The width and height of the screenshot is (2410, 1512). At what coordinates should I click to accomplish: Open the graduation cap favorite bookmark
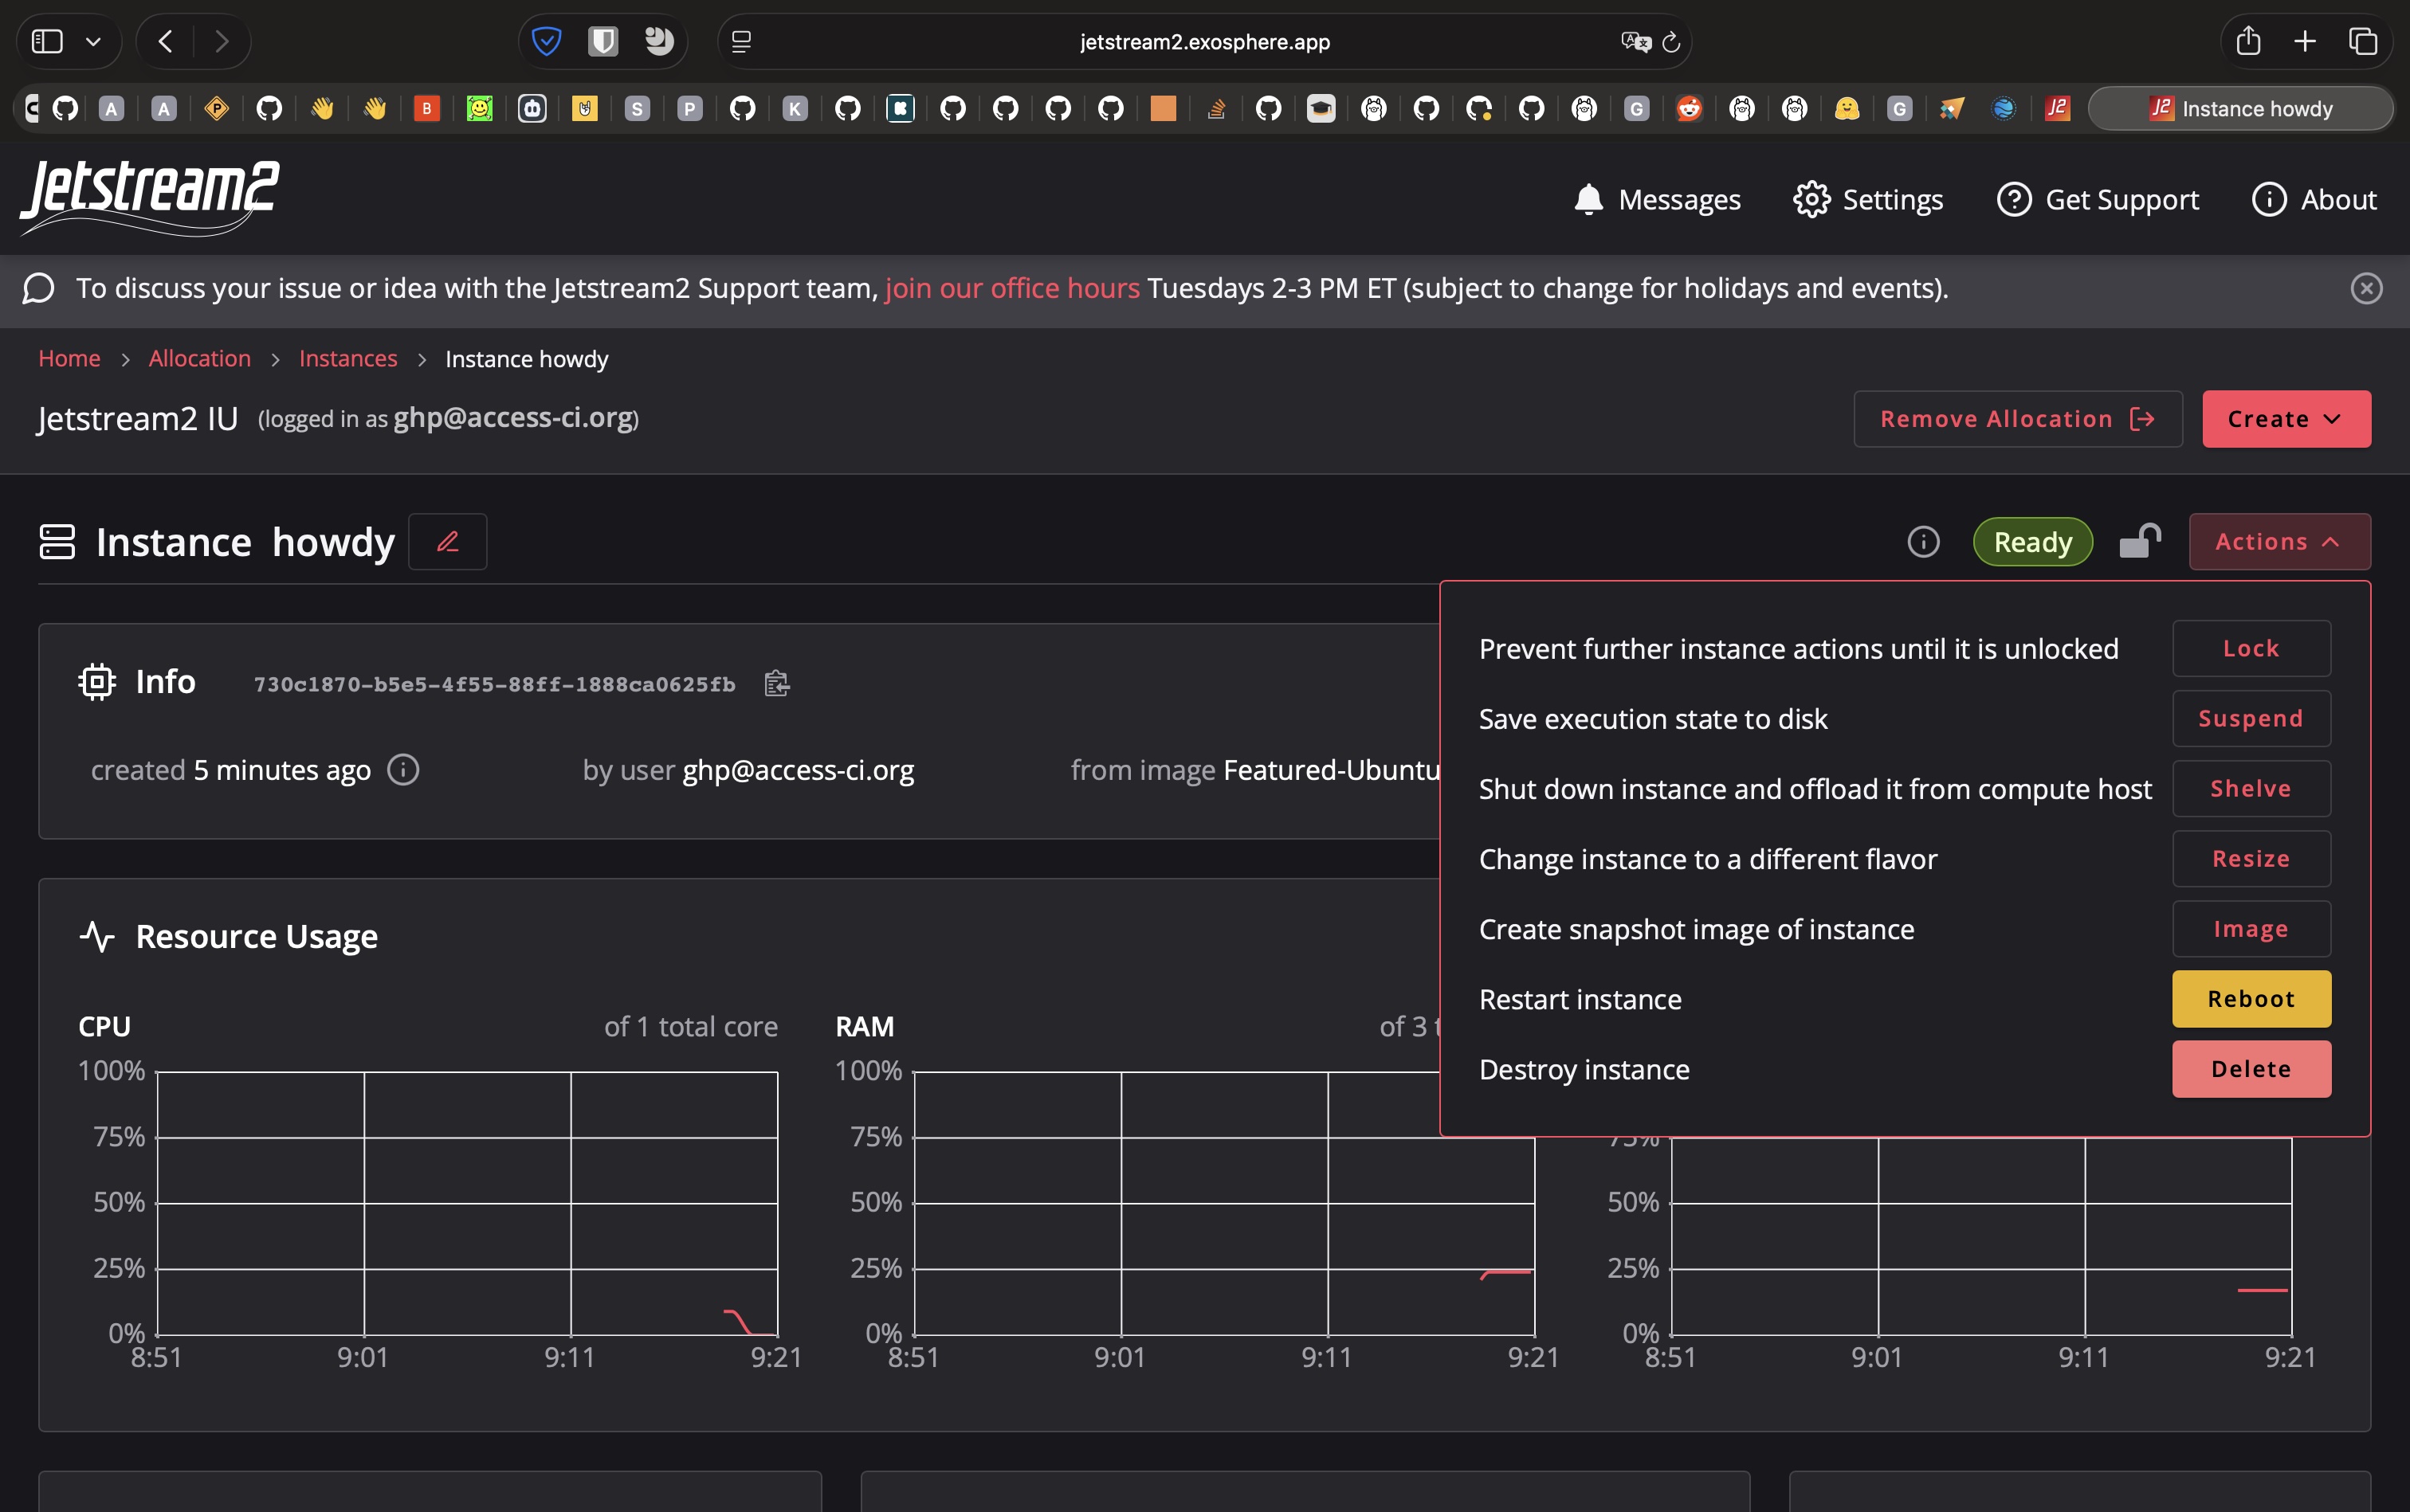coord(1321,108)
